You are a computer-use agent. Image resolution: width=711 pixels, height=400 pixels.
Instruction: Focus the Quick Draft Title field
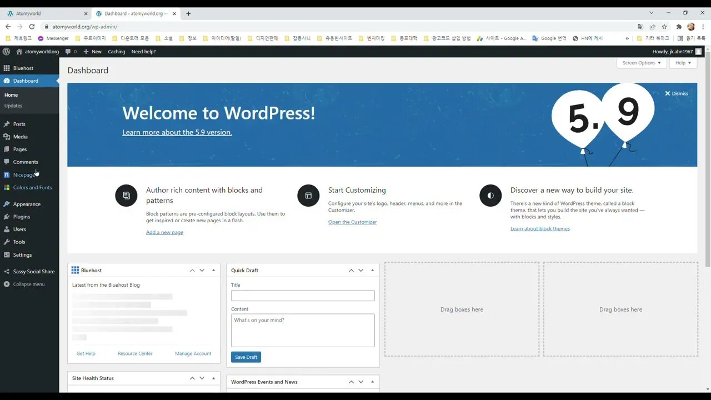click(x=303, y=296)
